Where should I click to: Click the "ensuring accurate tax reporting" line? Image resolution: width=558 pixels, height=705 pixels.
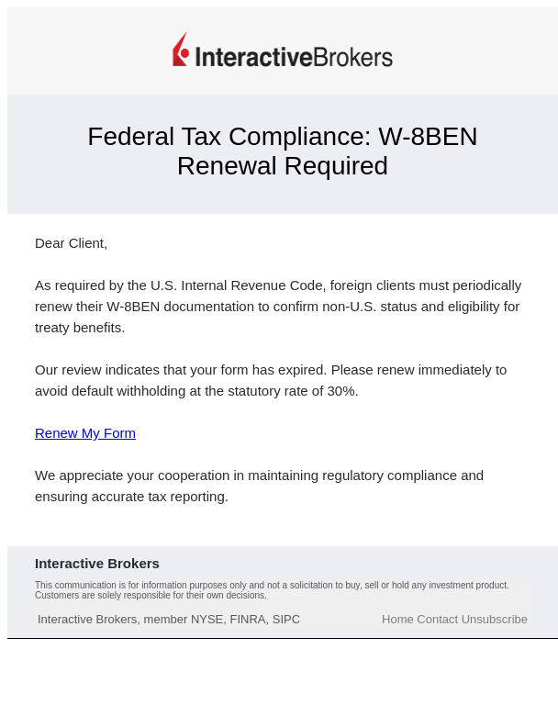coord(131,497)
